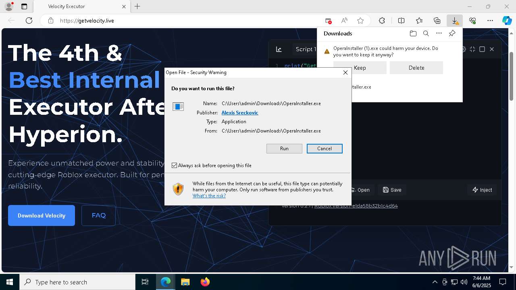
Task: Click Inject button in executor preview
Action: (x=482, y=190)
